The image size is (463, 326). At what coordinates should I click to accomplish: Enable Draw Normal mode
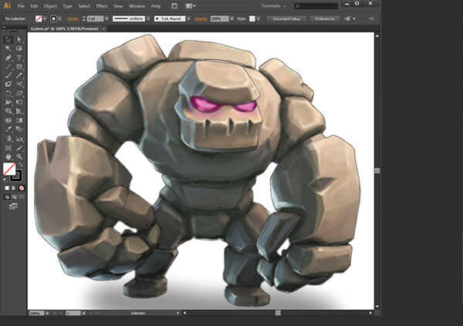click(7, 197)
